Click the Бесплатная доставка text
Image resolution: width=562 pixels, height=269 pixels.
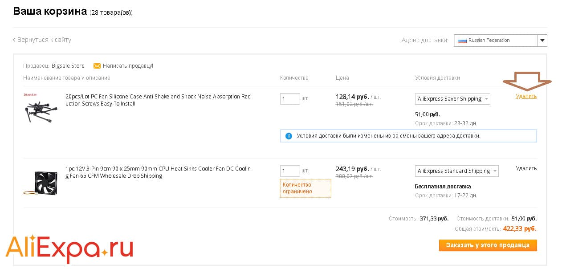[443, 187]
